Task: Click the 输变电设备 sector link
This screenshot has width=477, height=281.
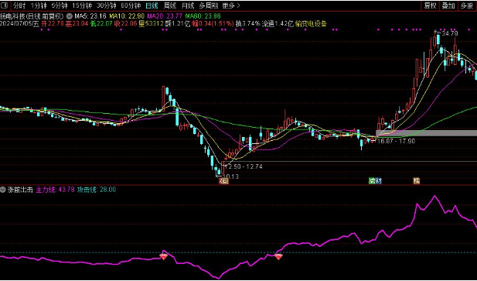Action: pyautogui.click(x=311, y=24)
